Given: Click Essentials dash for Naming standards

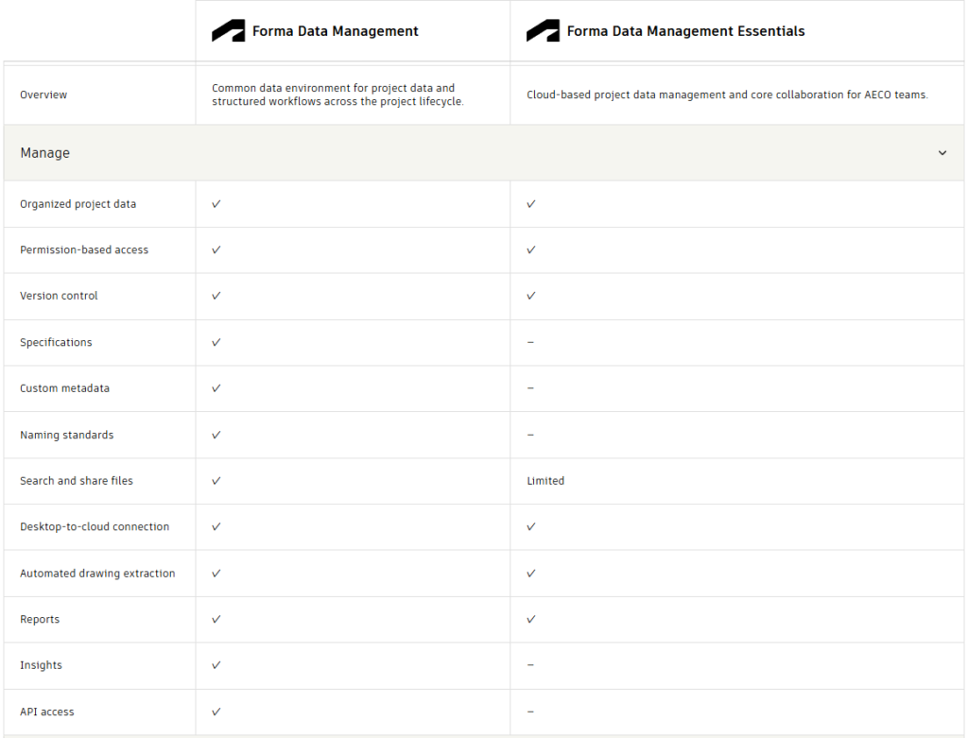Looking at the screenshot, I should click(530, 435).
